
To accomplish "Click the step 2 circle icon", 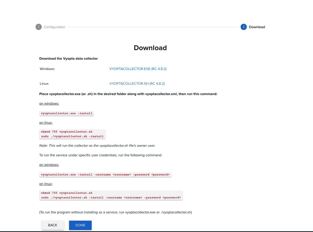I will coord(244,27).
